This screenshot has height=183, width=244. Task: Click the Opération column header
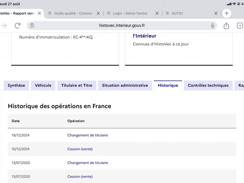[76, 121]
